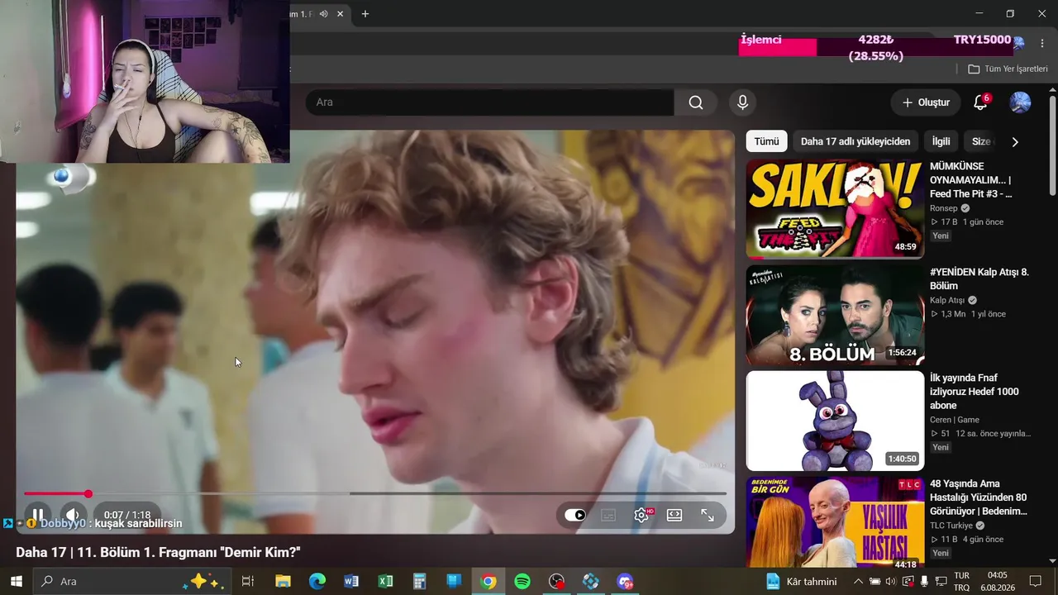The height and width of the screenshot is (595, 1058).
Task: Open '48 Yaşında Ama Hastalığı' video title
Action: (979, 497)
